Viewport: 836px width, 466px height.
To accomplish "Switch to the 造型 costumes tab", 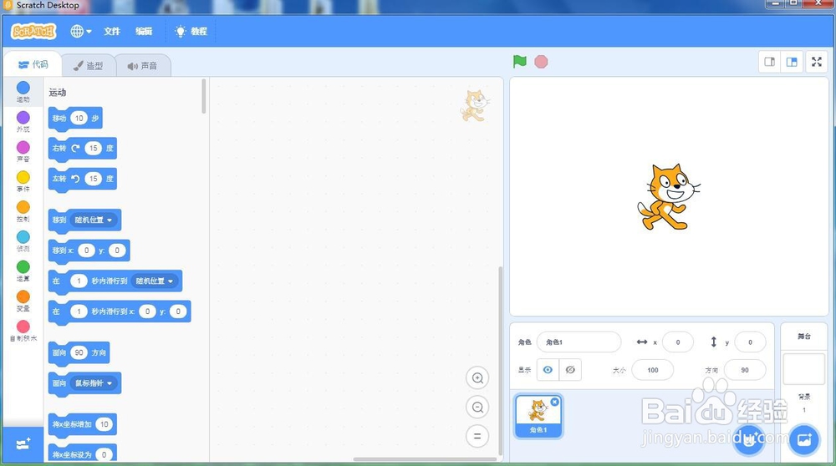I will tap(89, 66).
